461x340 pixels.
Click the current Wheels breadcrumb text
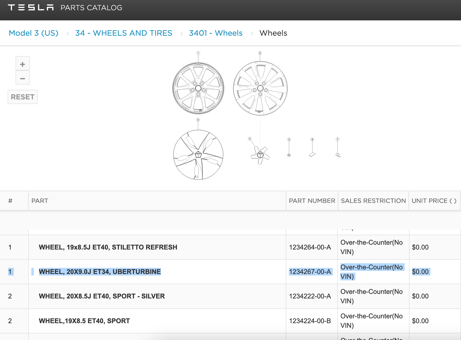tap(273, 33)
